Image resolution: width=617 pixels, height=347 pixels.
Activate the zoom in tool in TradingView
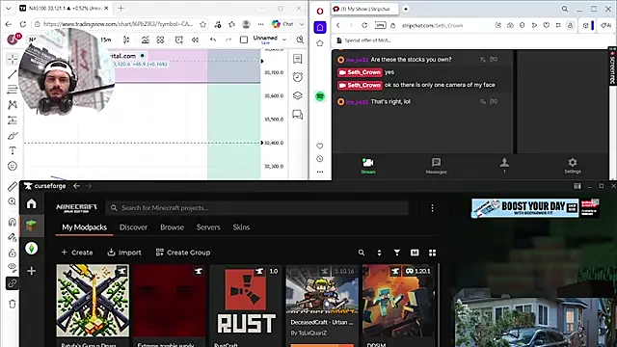(x=13, y=201)
